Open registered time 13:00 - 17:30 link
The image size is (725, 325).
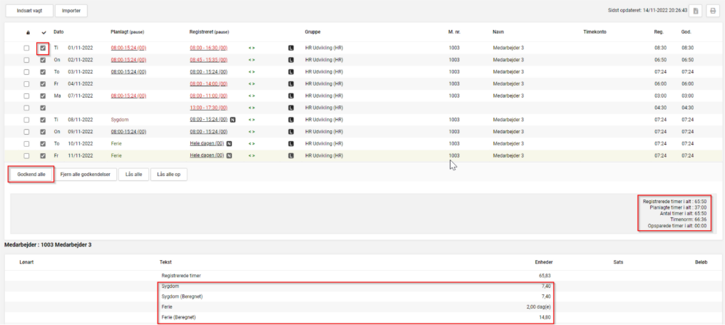click(208, 108)
